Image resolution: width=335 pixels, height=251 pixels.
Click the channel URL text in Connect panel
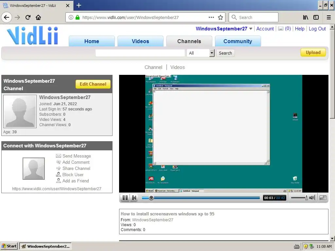pos(57,189)
